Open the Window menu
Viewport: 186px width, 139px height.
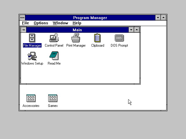pyautogui.click(x=60, y=23)
